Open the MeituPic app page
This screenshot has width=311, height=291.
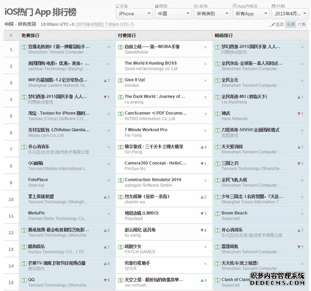[36, 213]
